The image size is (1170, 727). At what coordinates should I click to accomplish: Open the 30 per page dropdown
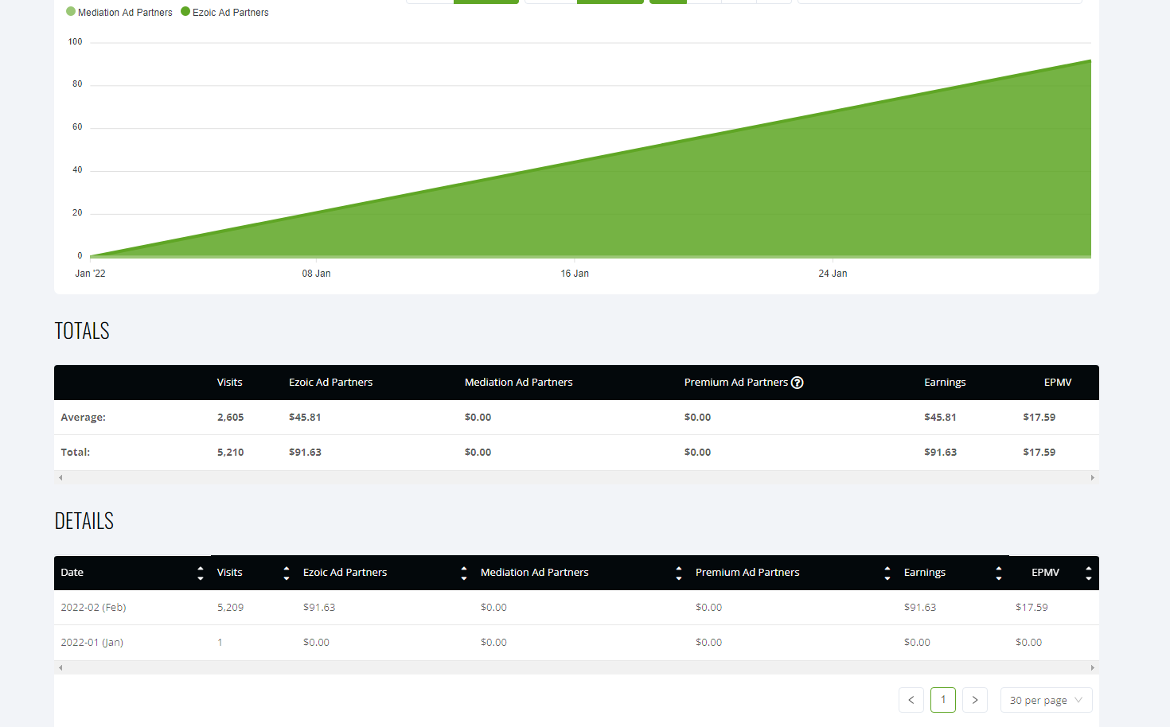(x=1046, y=700)
